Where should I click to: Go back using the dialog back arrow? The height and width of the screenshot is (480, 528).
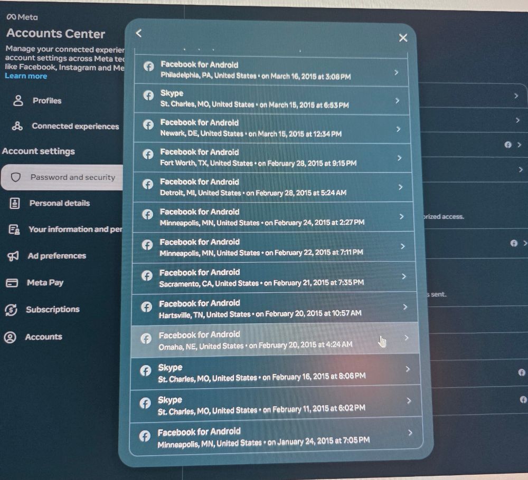pyautogui.click(x=139, y=33)
